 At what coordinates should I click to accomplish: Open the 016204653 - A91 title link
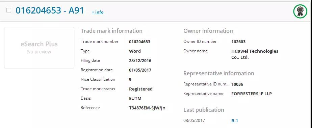click(x=50, y=10)
